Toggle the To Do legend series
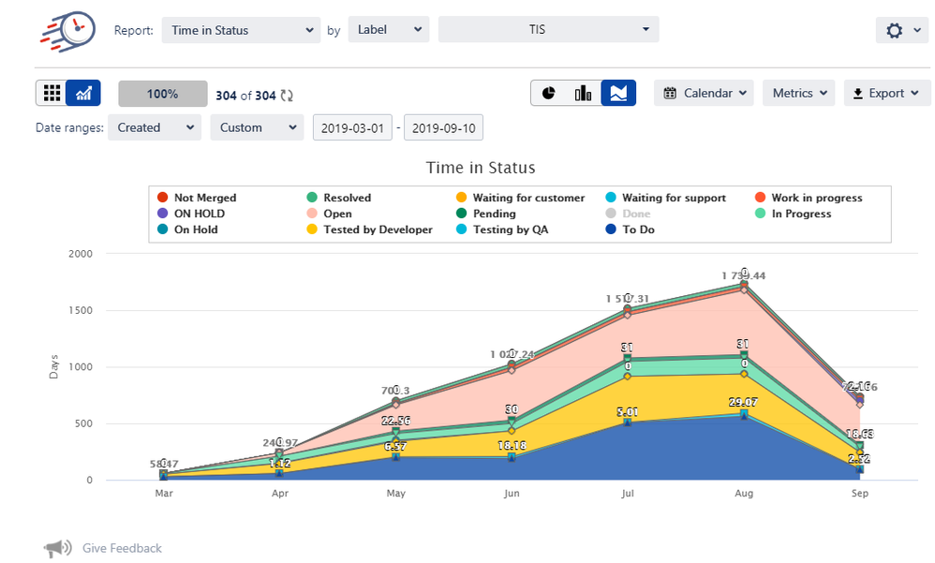This screenshot has height=563, width=935. tap(630, 230)
